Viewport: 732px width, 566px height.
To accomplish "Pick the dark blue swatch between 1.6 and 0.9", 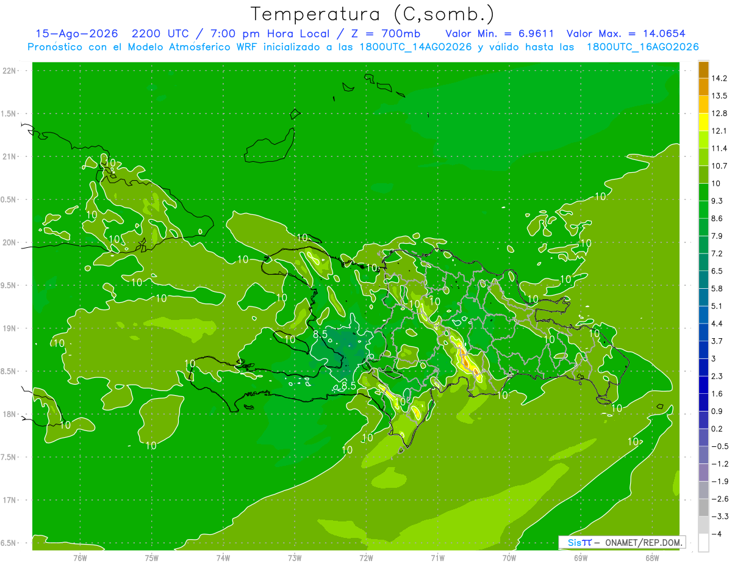I will (703, 402).
